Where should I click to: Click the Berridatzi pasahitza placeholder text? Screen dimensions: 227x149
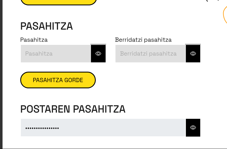click(148, 54)
